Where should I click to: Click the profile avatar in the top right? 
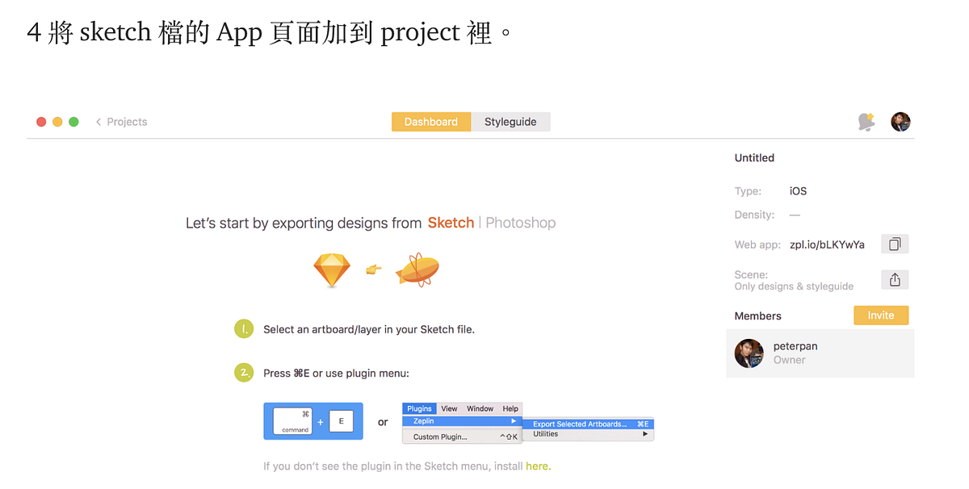point(900,121)
